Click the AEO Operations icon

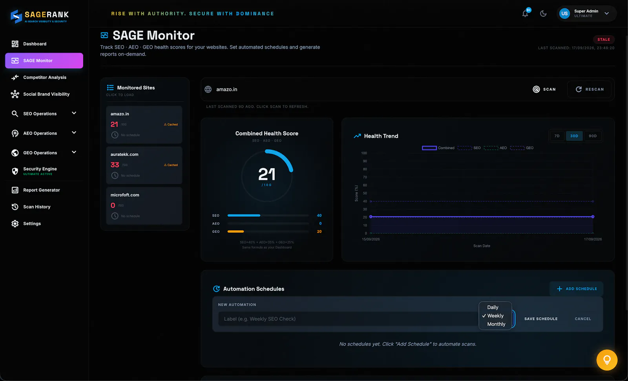pos(15,133)
